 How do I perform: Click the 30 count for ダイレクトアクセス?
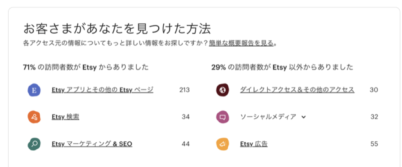tap(374, 90)
